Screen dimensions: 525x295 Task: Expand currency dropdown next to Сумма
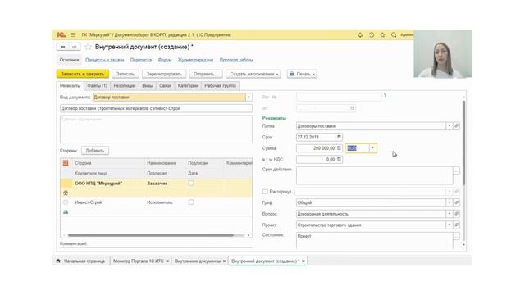372,148
